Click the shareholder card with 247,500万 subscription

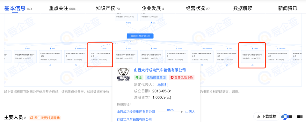tap(126, 17)
